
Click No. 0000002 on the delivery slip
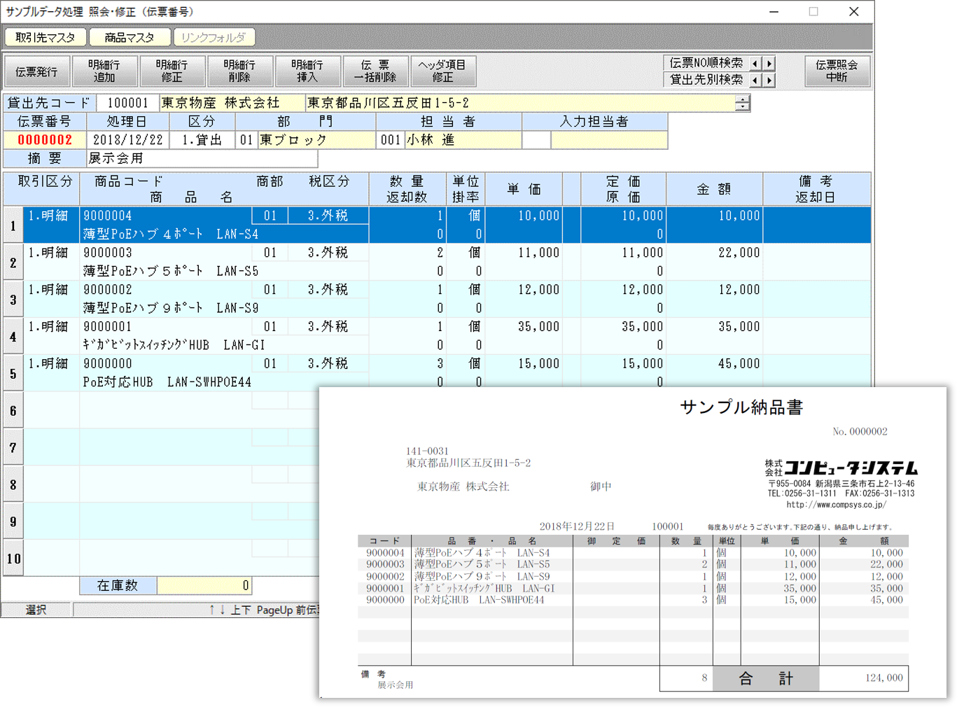[x=860, y=432]
